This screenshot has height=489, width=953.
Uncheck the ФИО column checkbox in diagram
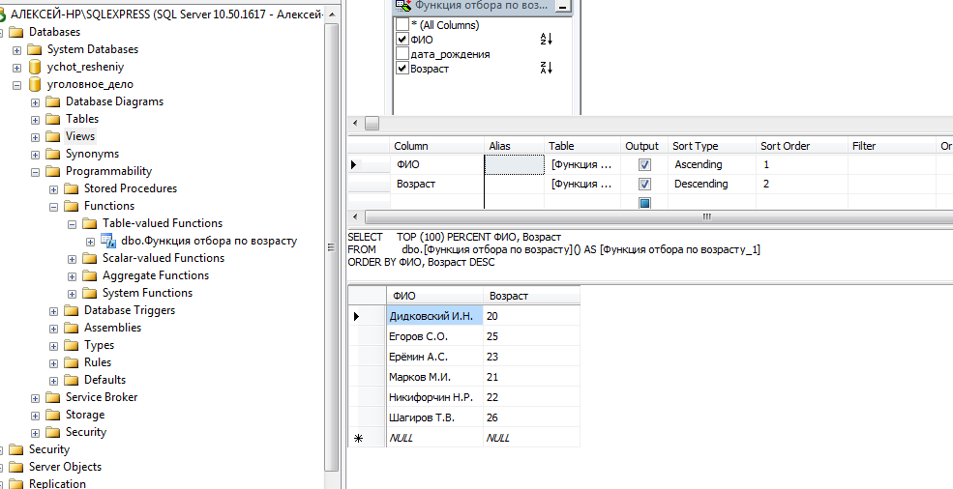coord(402,40)
